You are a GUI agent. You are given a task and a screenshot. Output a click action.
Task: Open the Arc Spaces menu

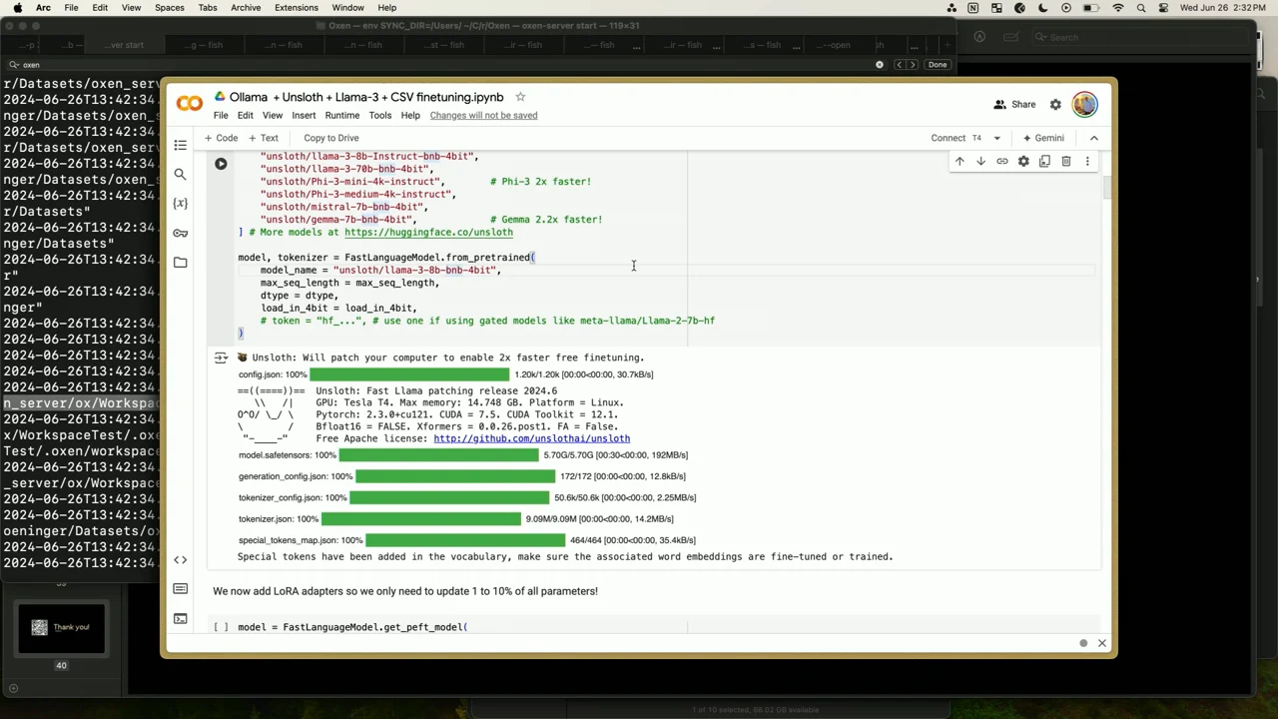[x=169, y=8]
